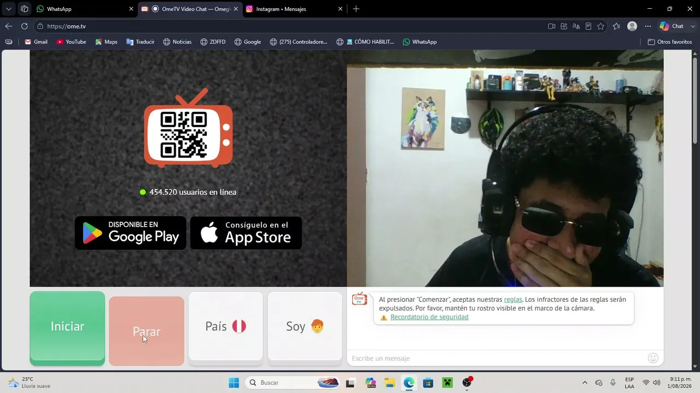Open the Google bookmark
Image resolution: width=700 pixels, height=393 pixels.
(x=247, y=41)
